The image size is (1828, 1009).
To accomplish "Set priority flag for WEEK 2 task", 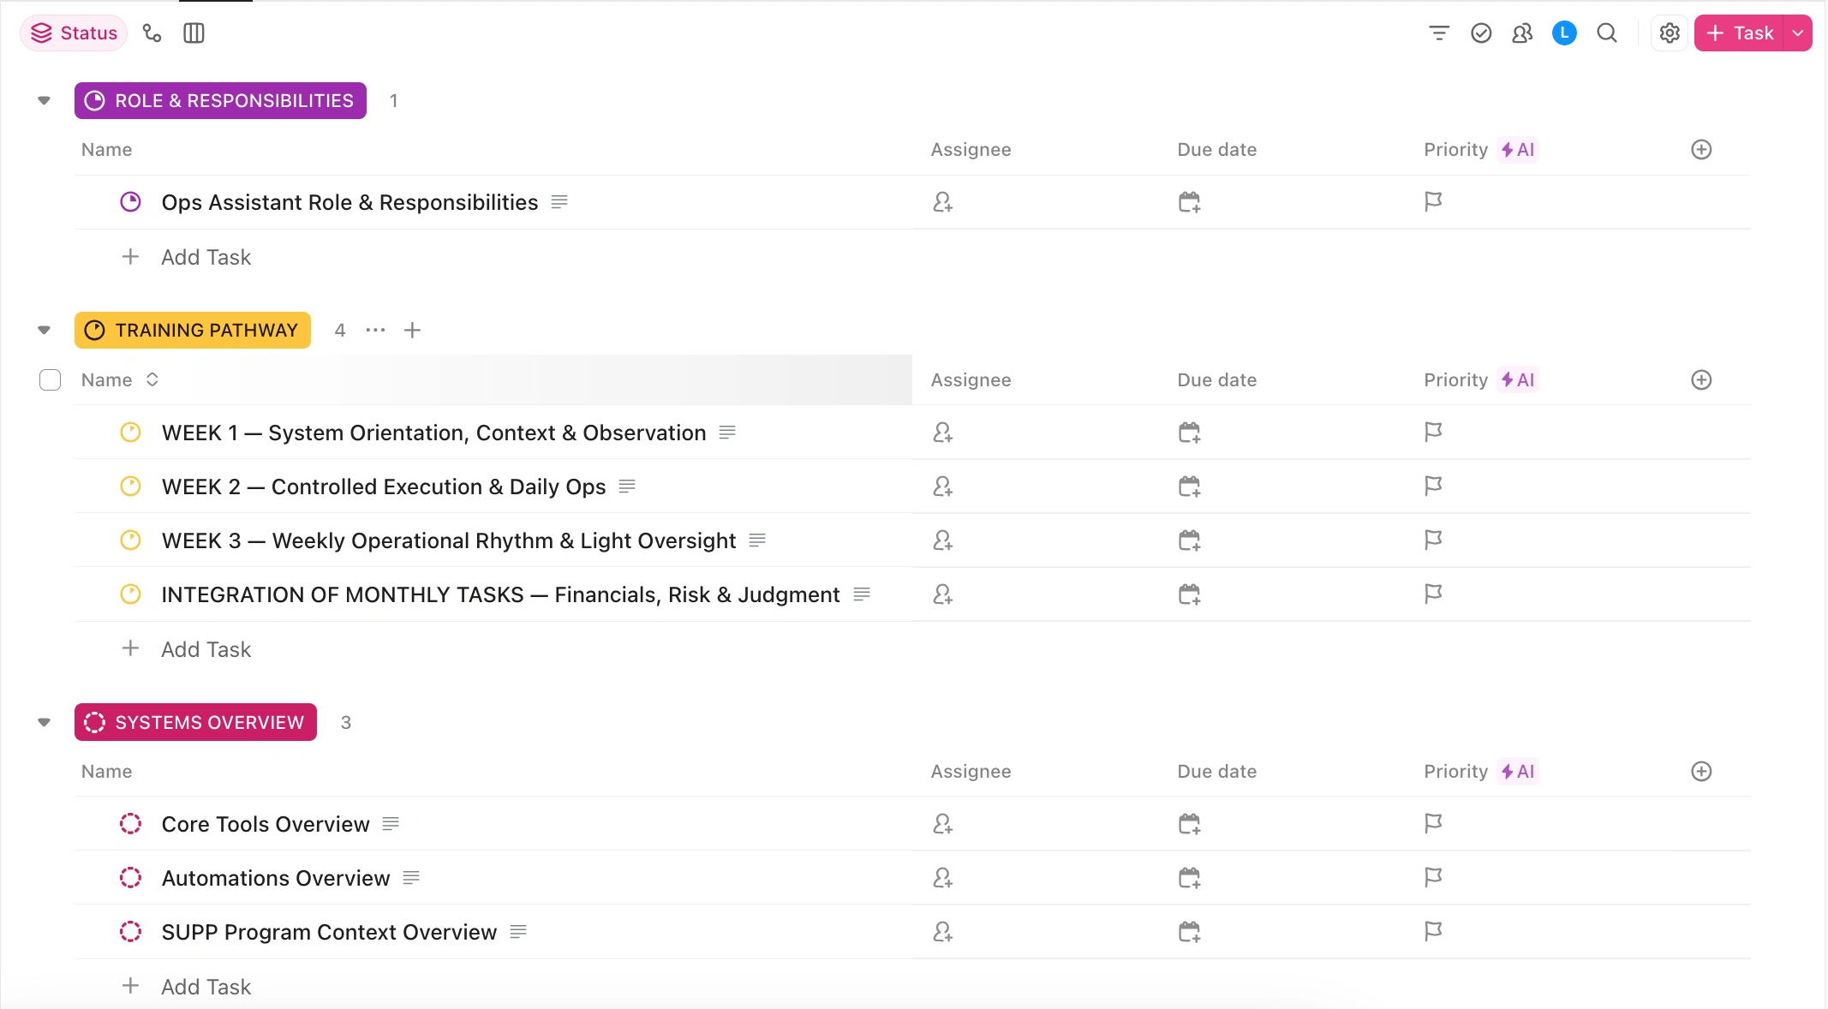I will coord(1433,487).
